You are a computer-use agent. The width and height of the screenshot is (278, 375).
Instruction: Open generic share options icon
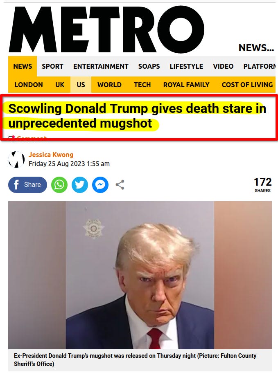tap(120, 184)
